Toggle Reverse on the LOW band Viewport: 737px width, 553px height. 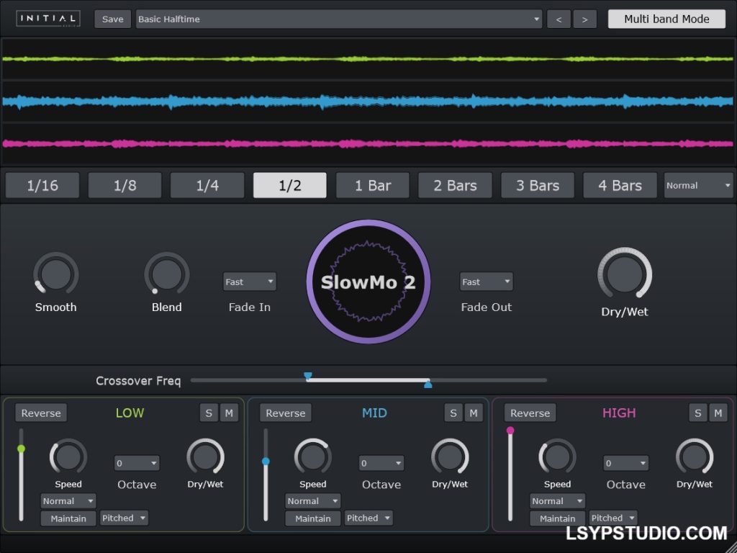41,413
